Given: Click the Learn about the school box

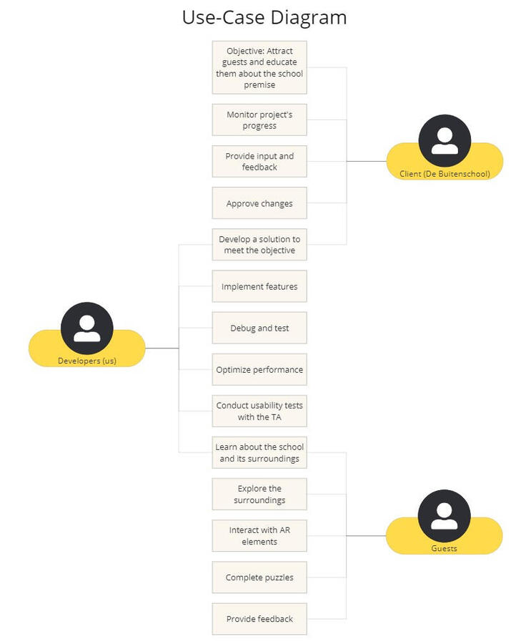Looking at the screenshot, I should pyautogui.click(x=259, y=452).
